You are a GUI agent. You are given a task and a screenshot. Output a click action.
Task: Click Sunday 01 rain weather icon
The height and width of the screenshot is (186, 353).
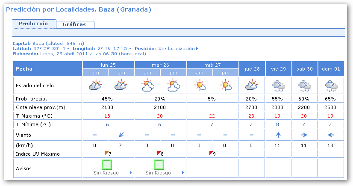331,86
